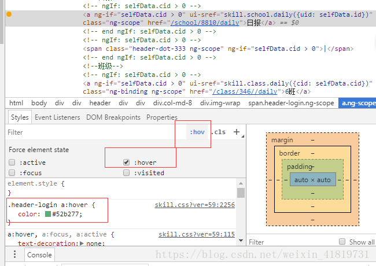Image resolution: width=376 pixels, height=266 pixels.
Task: Click the color property name
Action: (x=28, y=214)
